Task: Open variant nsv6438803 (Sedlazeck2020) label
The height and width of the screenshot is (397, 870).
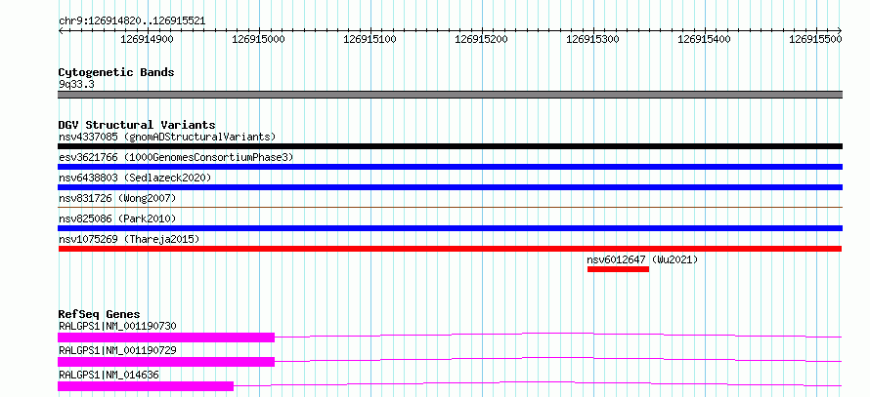Action: click(135, 178)
